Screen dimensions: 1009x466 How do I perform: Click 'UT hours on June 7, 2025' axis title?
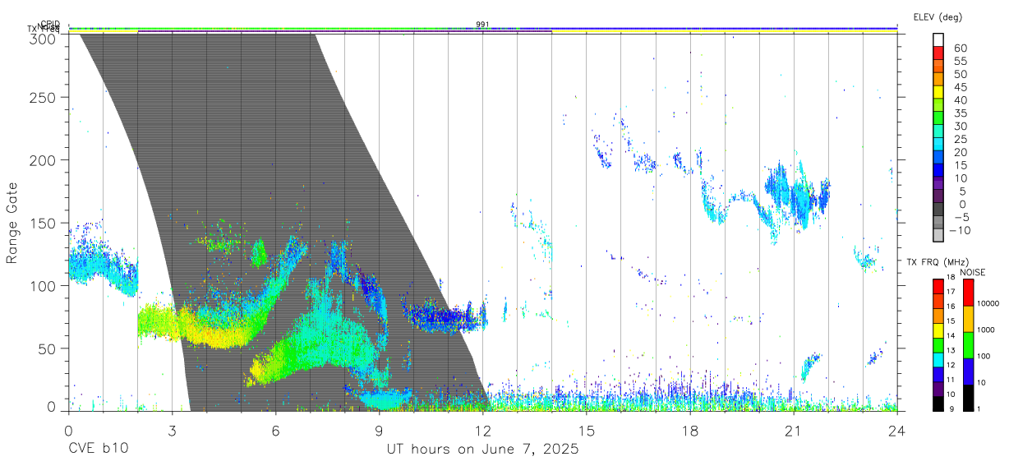482,450
